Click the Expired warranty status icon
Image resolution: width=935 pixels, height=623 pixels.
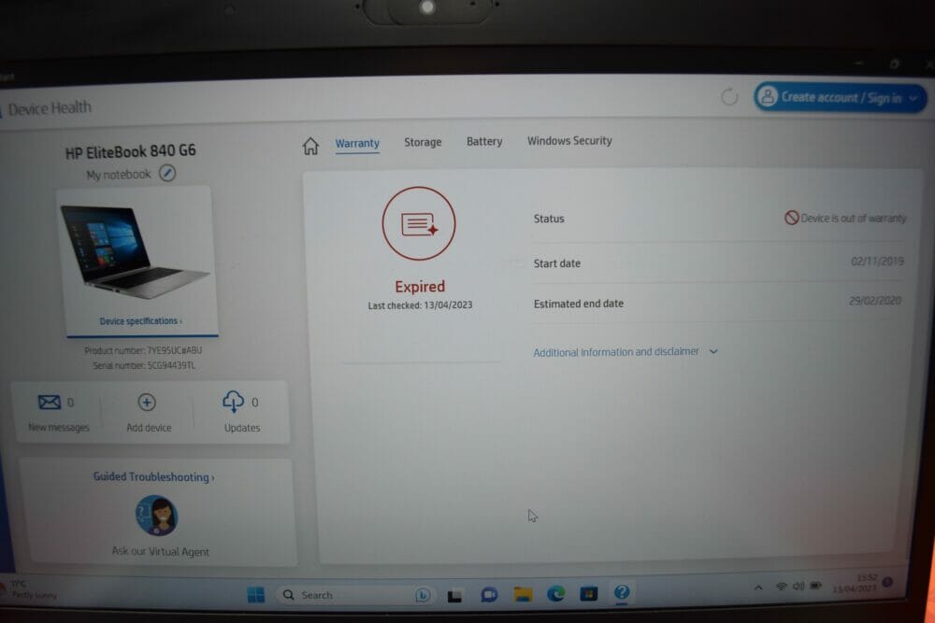419,223
